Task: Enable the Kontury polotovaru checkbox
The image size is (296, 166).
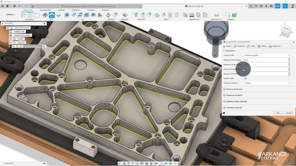Action: (224, 89)
